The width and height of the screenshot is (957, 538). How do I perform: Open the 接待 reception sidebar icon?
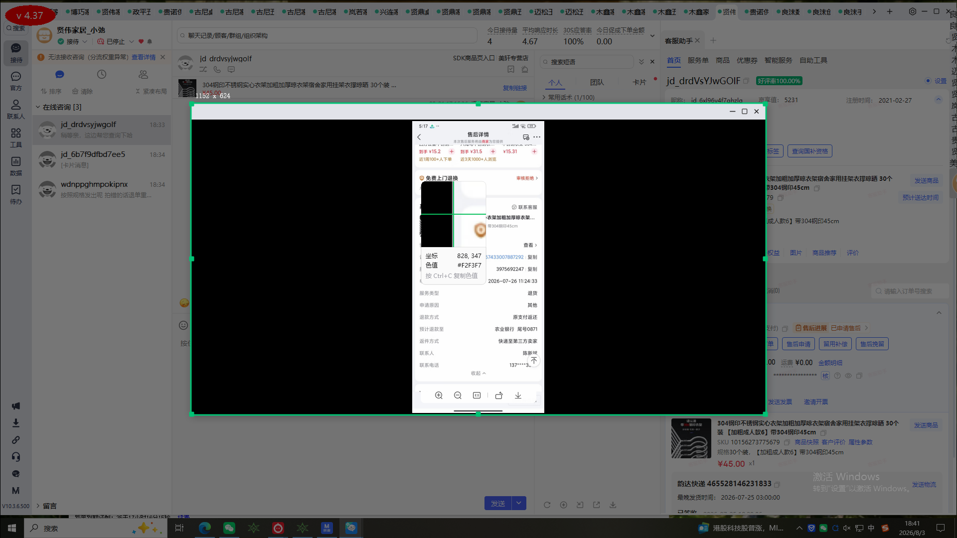click(x=16, y=52)
